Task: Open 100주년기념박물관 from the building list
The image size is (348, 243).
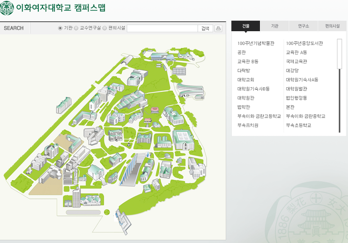Action: click(256, 43)
